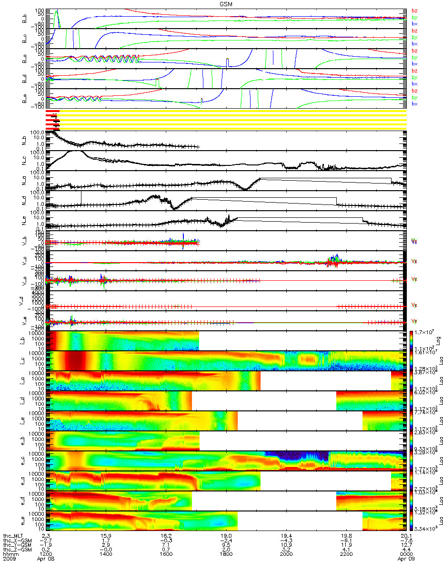The width and height of the screenshot is (443, 572).
Task: Select the by legend of panel B_a
Action: tap(414, 58)
